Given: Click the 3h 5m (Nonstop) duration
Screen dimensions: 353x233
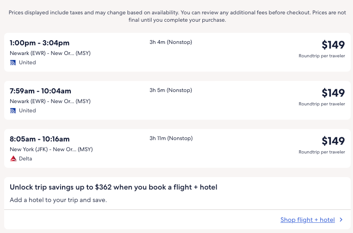Looking at the screenshot, I should click(170, 90).
